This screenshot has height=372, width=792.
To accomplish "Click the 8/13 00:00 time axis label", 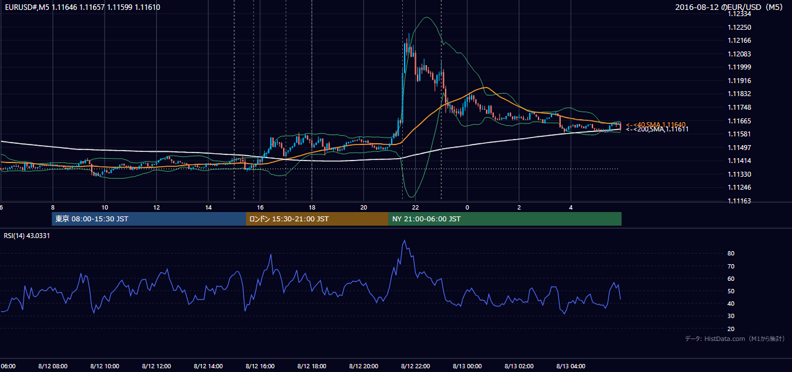I will tap(467, 366).
